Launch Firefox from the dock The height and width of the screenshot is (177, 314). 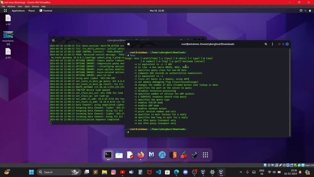coord(141,155)
